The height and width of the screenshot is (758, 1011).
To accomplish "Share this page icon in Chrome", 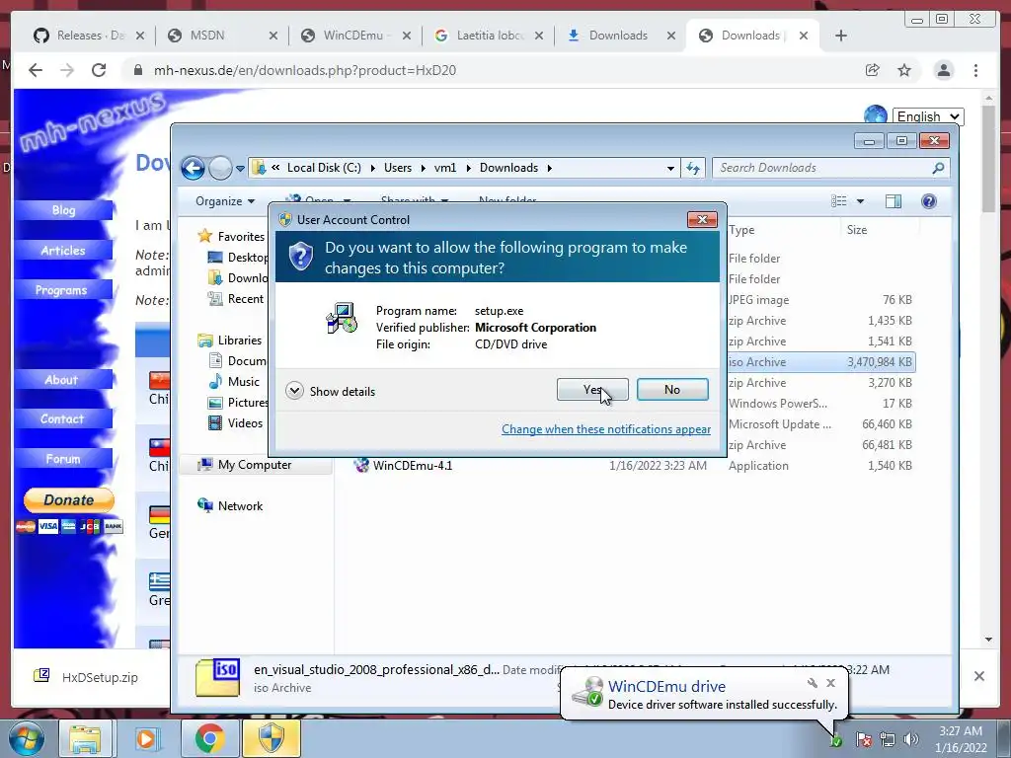I will [873, 70].
